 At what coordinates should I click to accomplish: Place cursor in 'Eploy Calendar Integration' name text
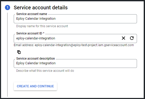coord(36,19)
